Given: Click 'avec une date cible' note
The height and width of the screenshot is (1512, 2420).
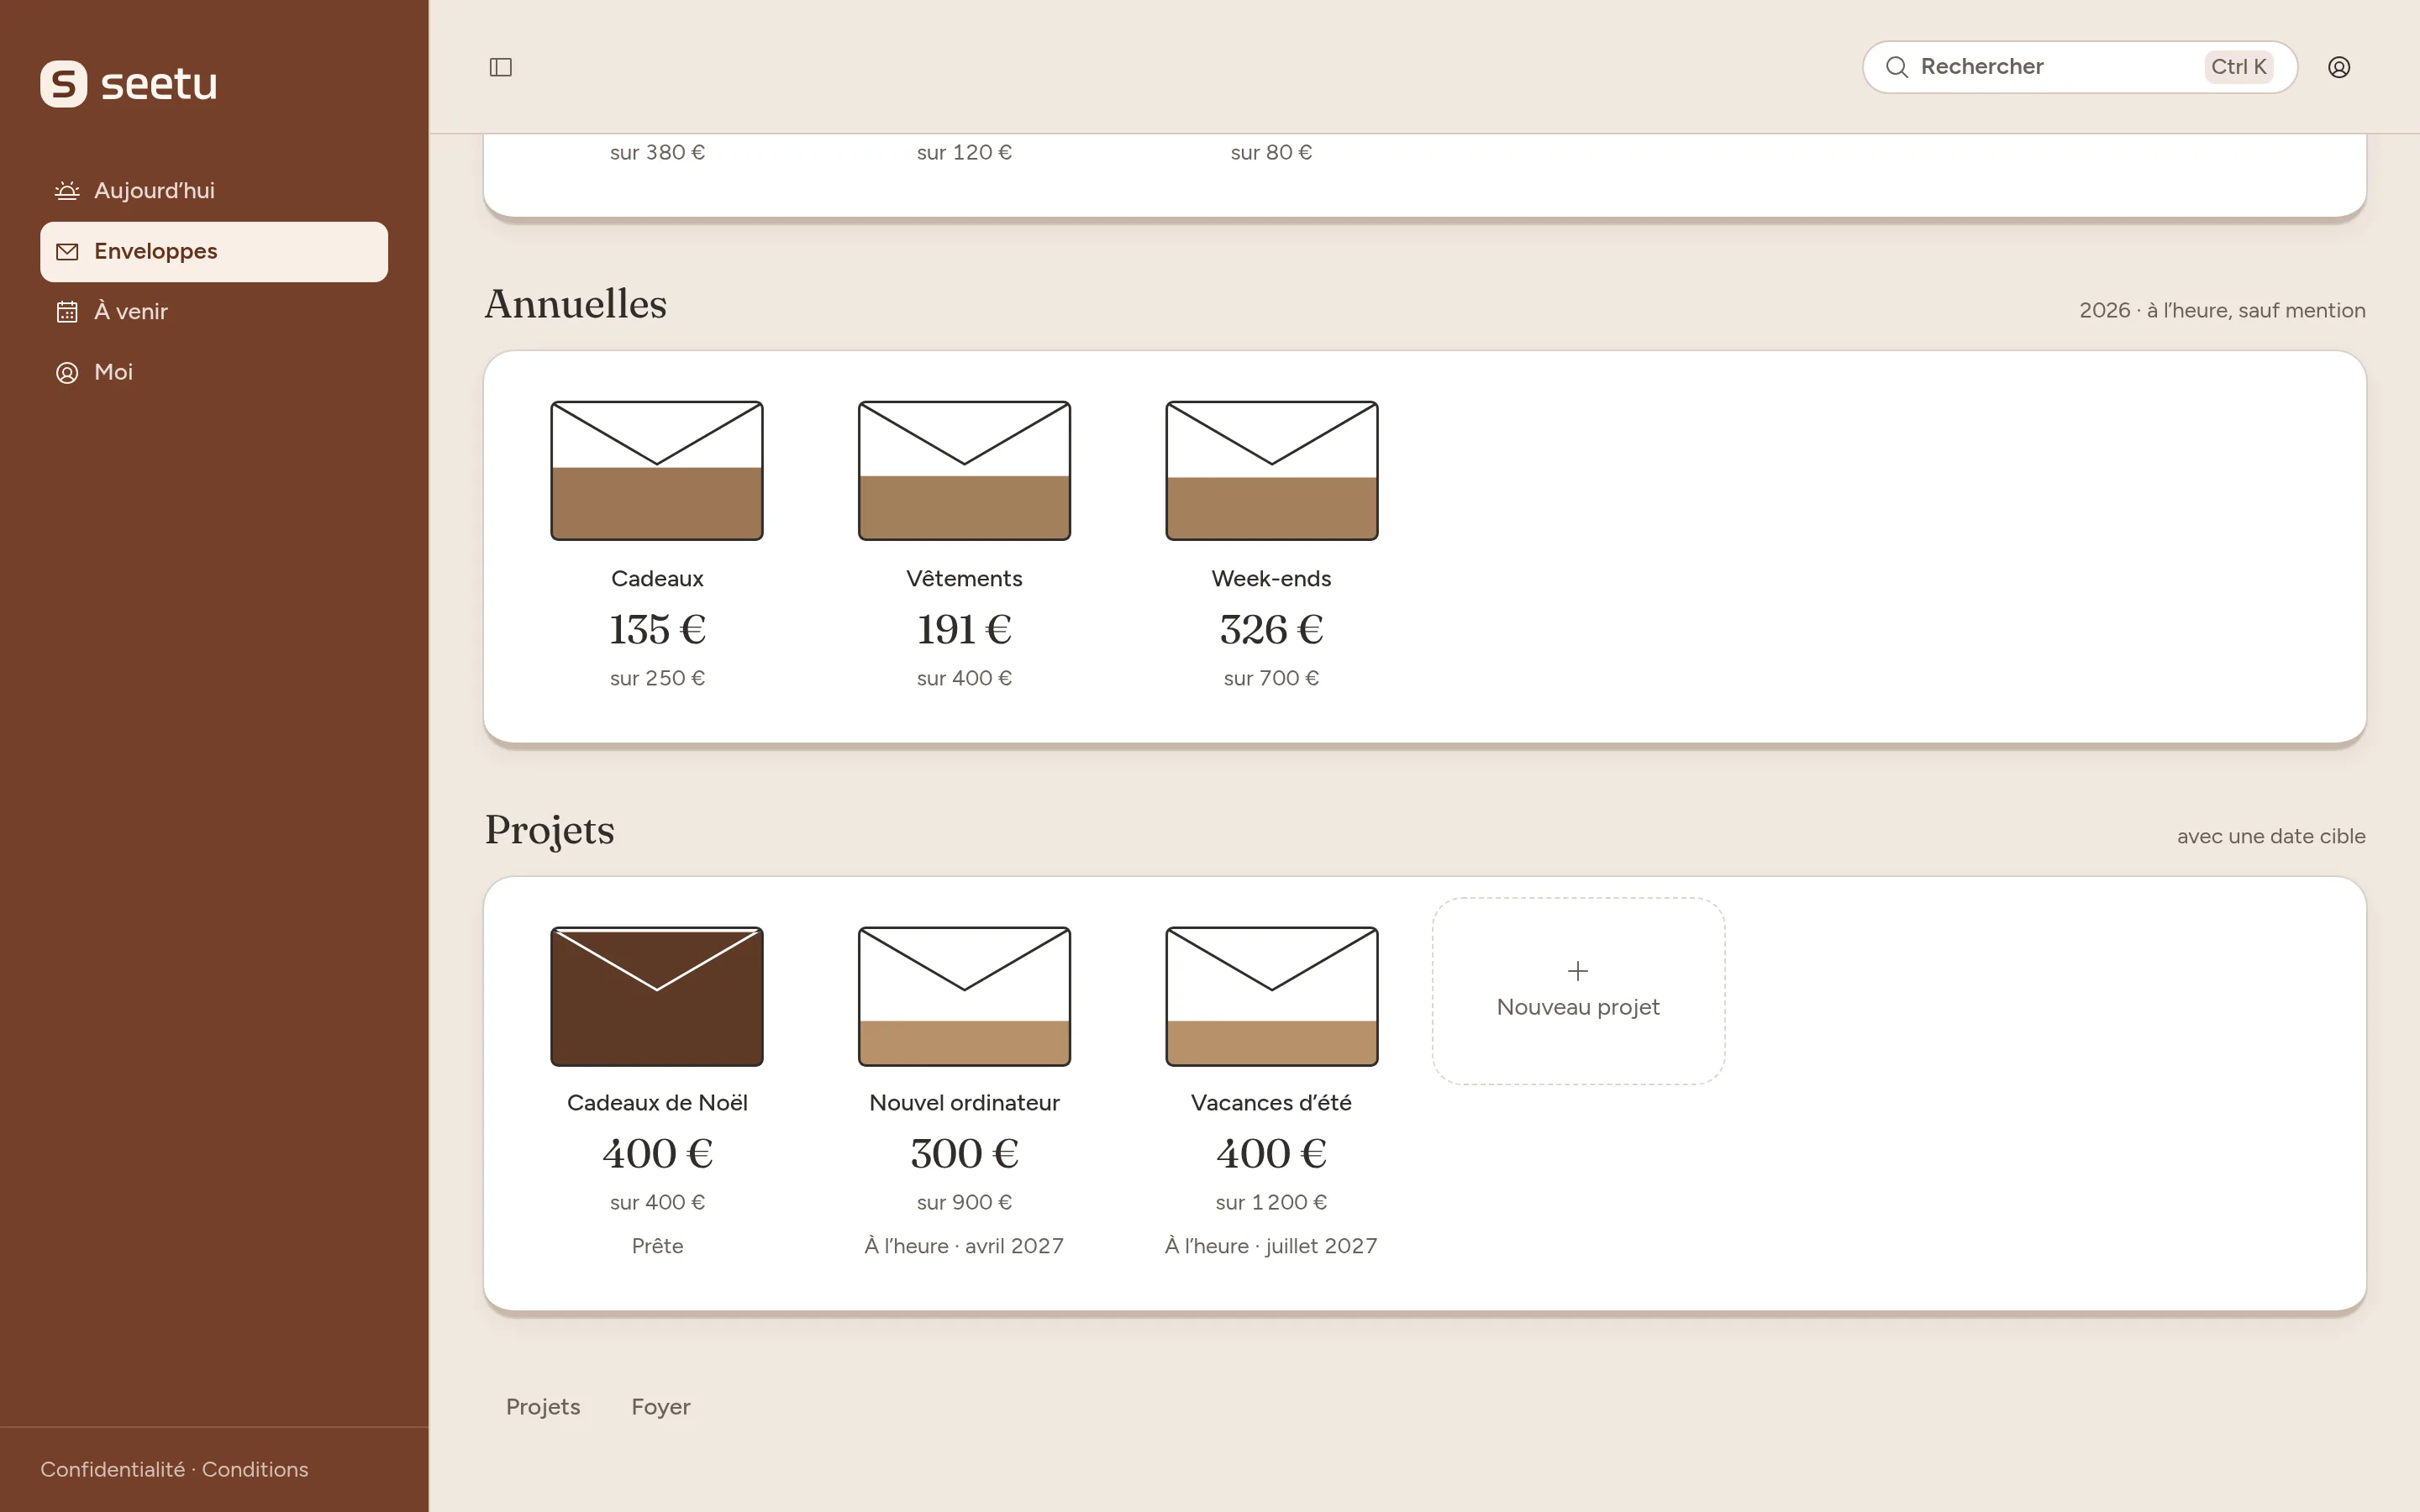Looking at the screenshot, I should pyautogui.click(x=2271, y=836).
